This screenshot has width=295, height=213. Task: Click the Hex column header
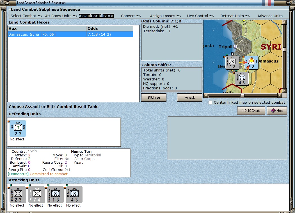coord(47,28)
